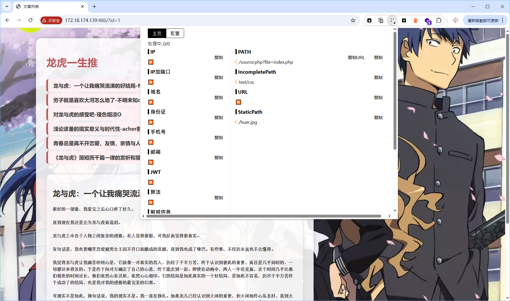This screenshot has width=510, height=301.
Task: Open article 青春总是离不开恋爱，友情
Action: (94, 143)
